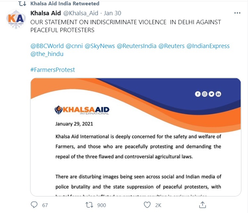
Task: Click the Facebook icon in statement image
Action: (x=198, y=94)
